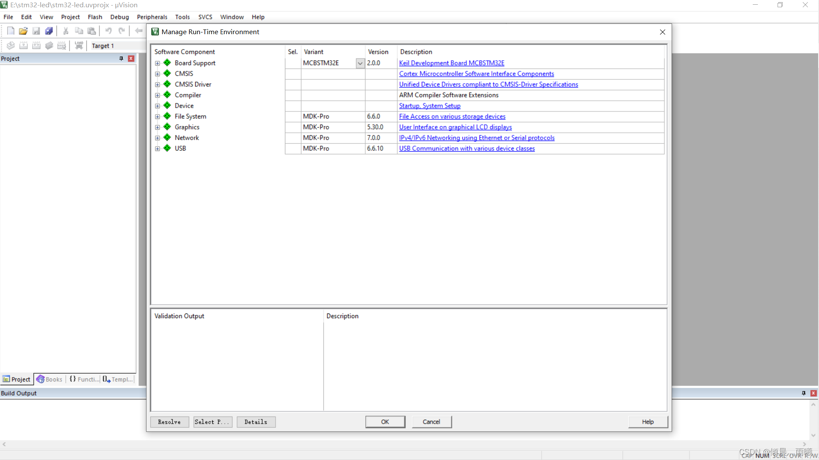Expand the File System component
819x460 pixels.
click(x=158, y=117)
